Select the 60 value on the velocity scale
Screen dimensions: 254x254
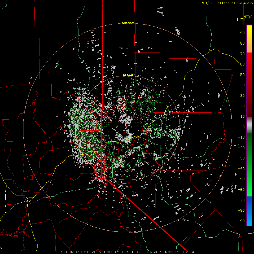coord(242,64)
